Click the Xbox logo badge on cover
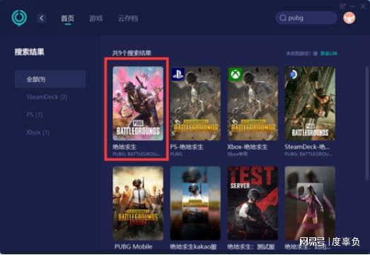Screen dimensions: 370x255 pos(236,74)
